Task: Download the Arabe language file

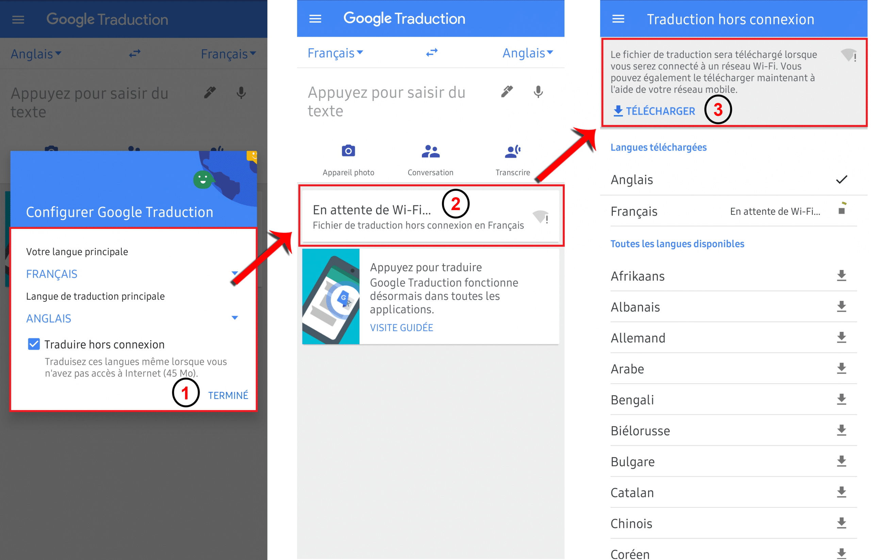Action: (841, 369)
